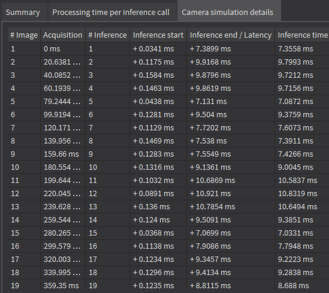Select inference start '+ 0.0891 ms'
The image size is (329, 293).
click(158, 194)
